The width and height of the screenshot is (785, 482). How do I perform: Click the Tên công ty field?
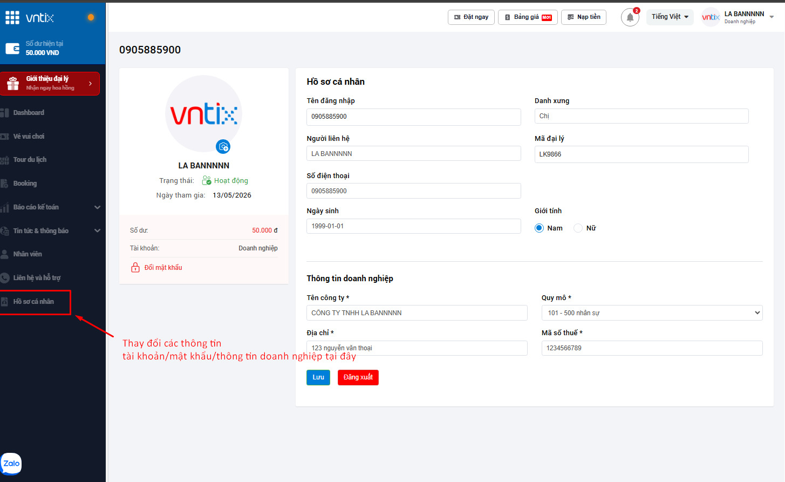click(417, 313)
